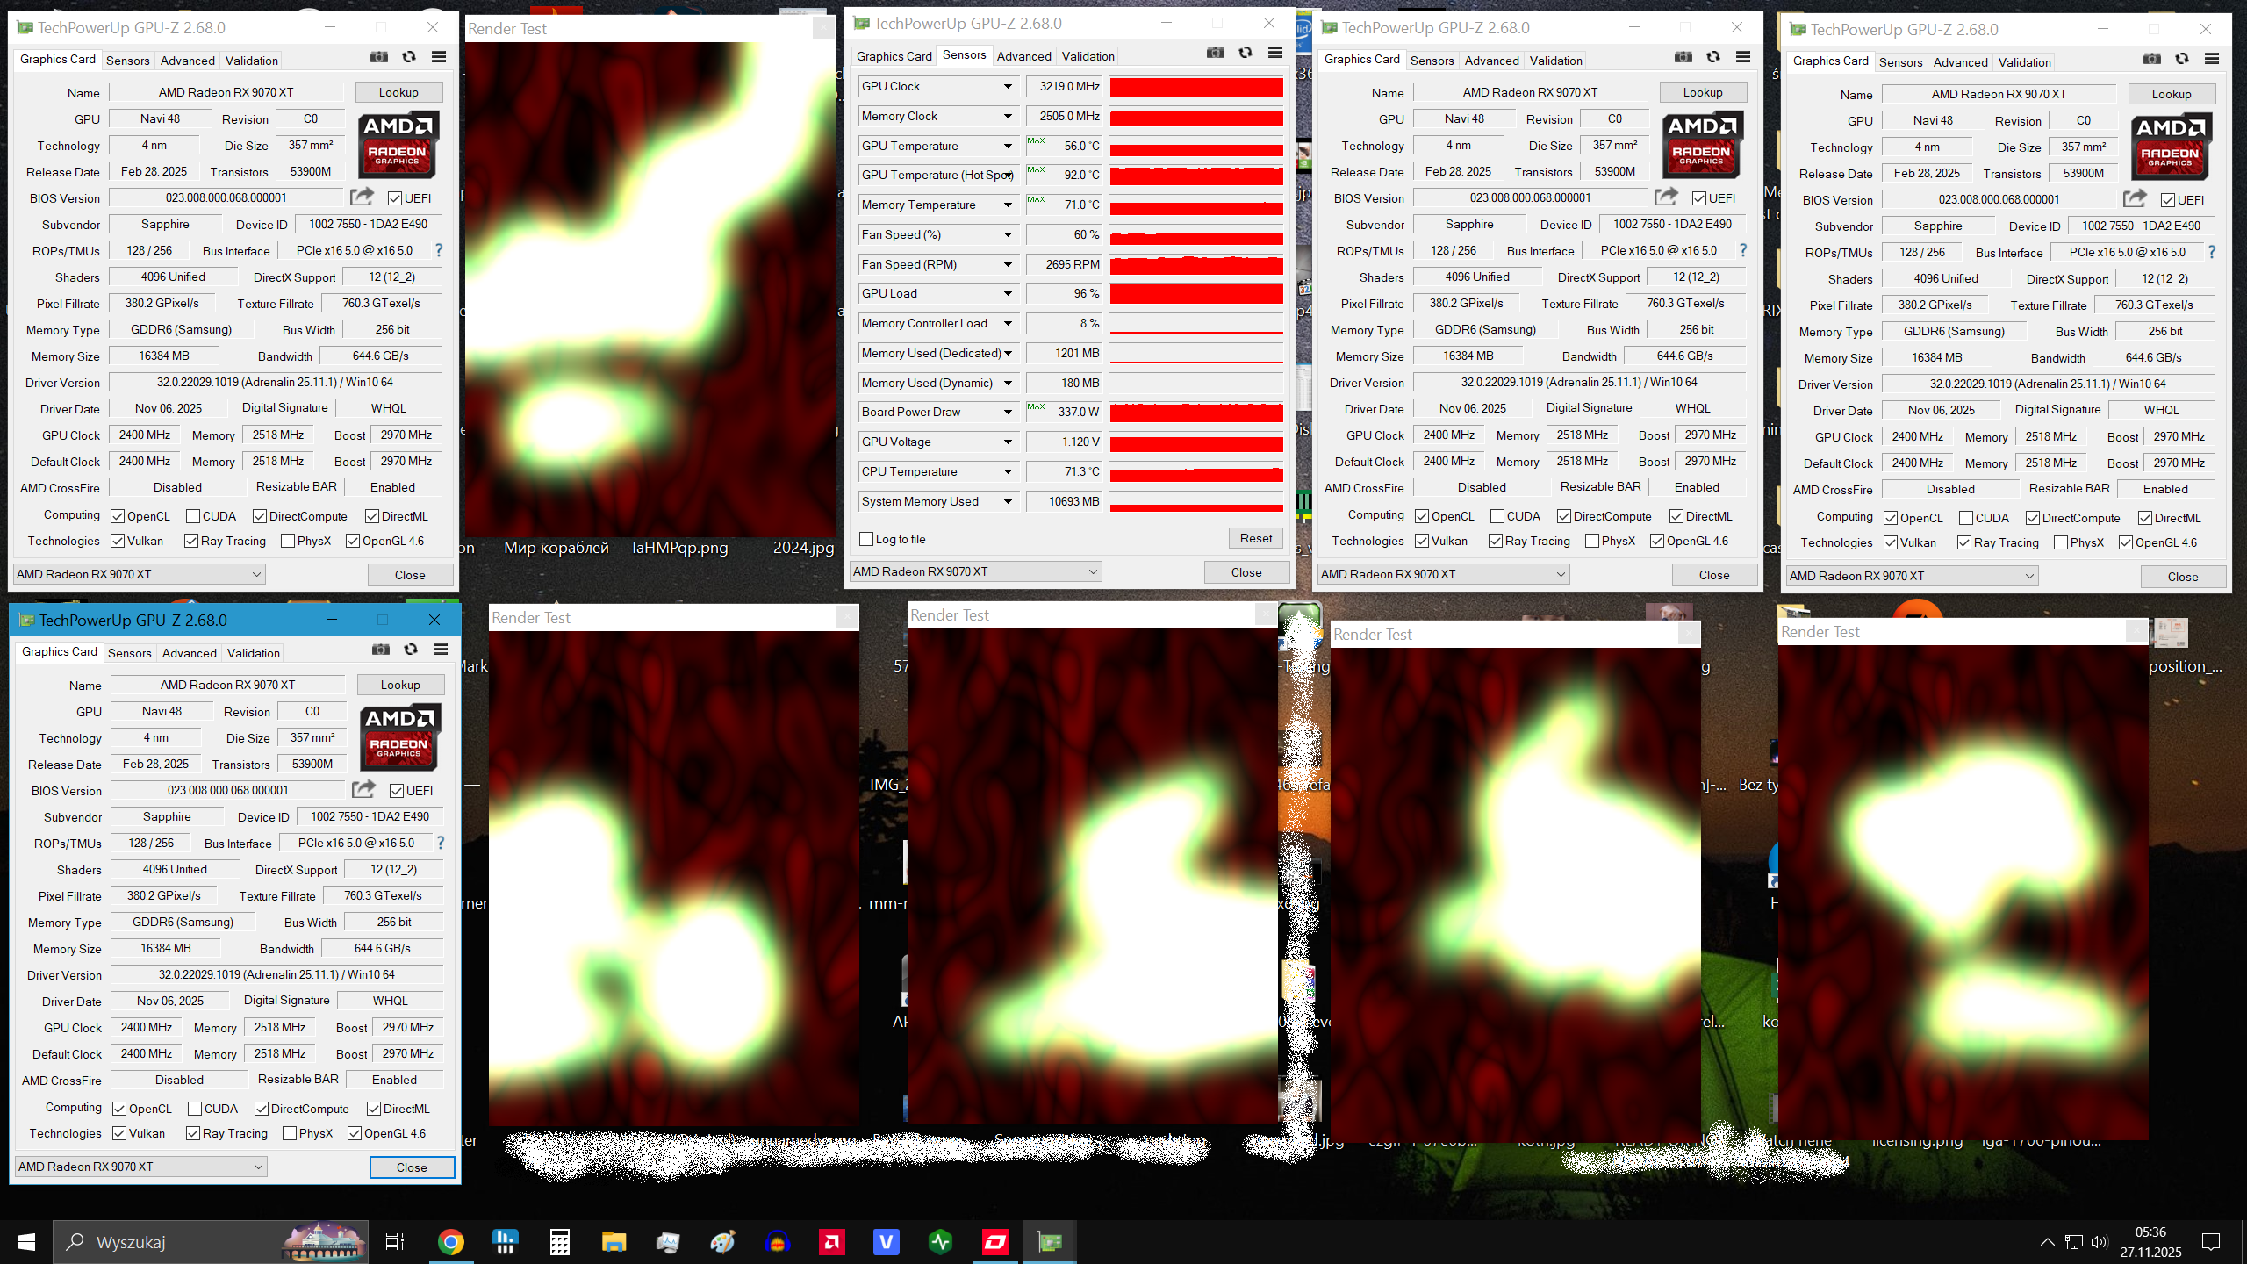Click the screenshot camera icon in the Sensors window
This screenshot has width=2247, height=1264.
[x=1215, y=53]
